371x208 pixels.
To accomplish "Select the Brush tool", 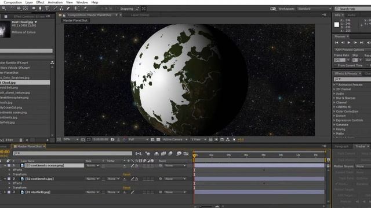I will (56, 9).
